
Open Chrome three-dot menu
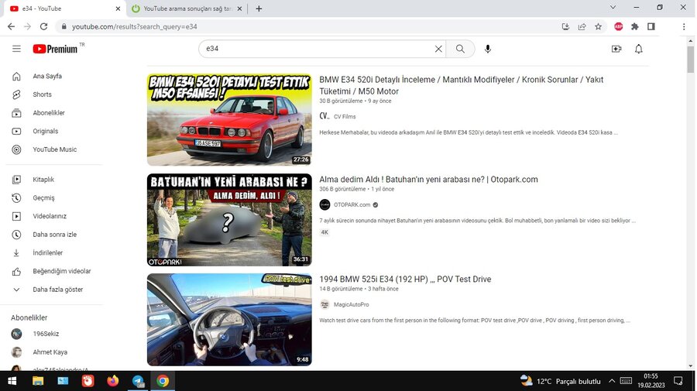click(684, 26)
